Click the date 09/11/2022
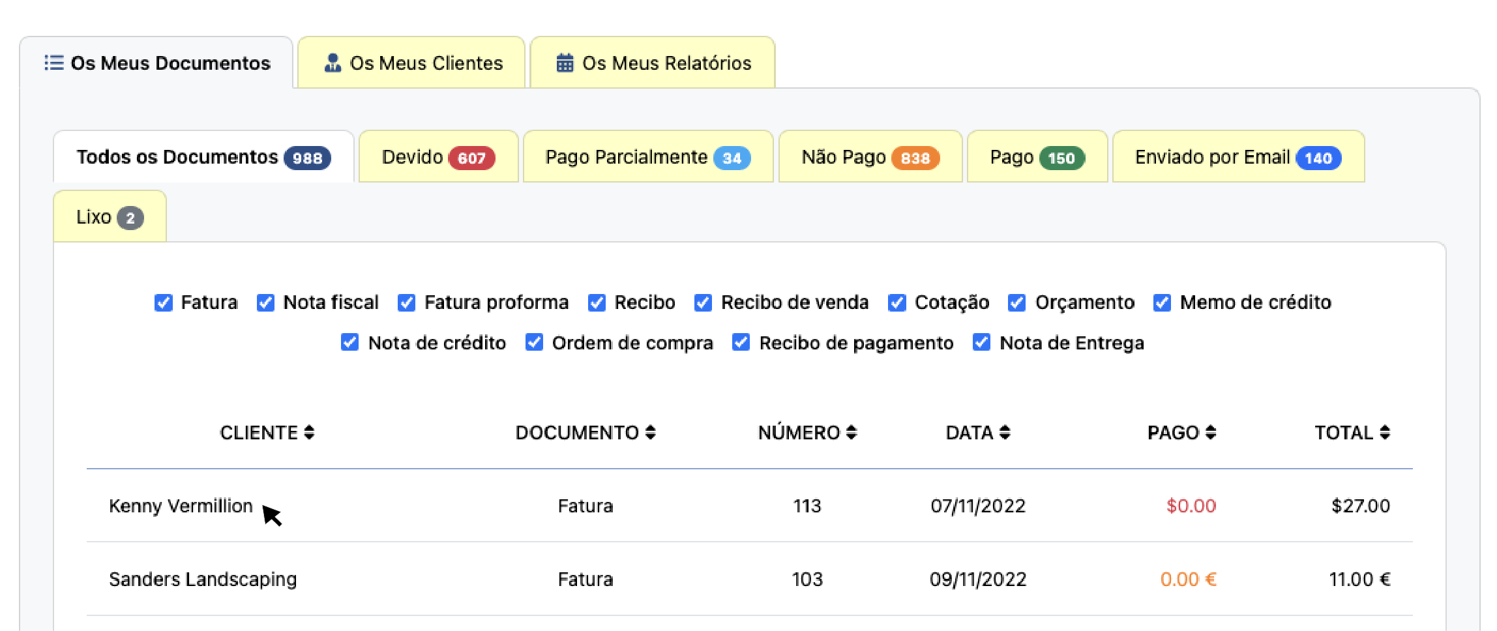 978,579
